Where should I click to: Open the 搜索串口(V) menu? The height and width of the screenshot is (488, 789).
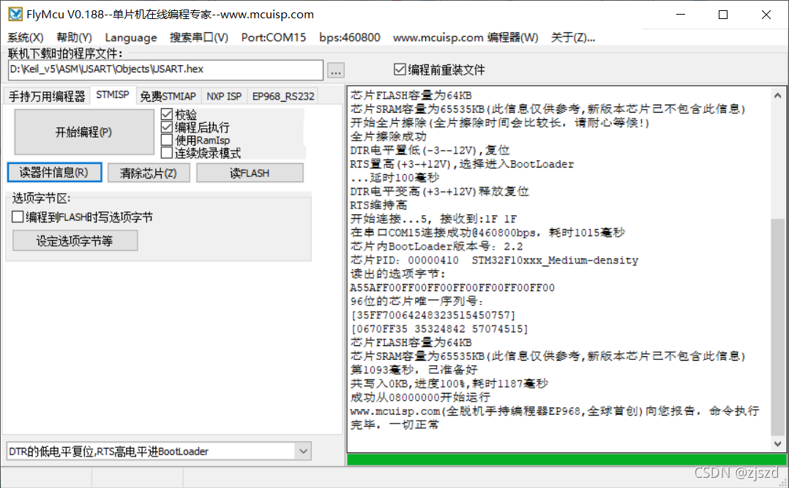199,37
